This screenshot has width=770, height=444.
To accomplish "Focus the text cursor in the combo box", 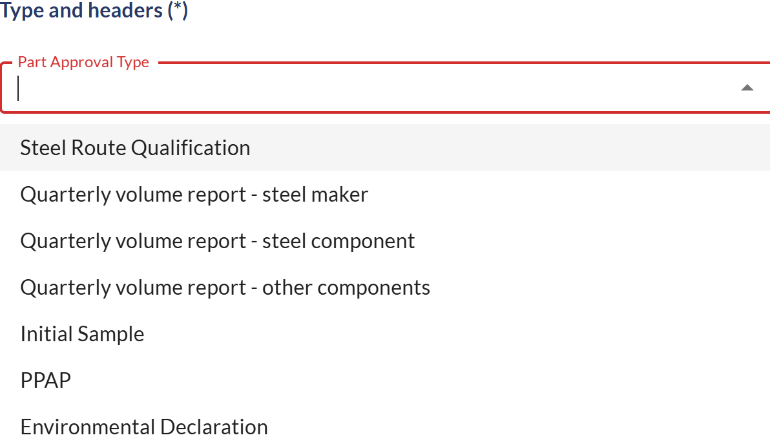I will [x=258, y=89].
